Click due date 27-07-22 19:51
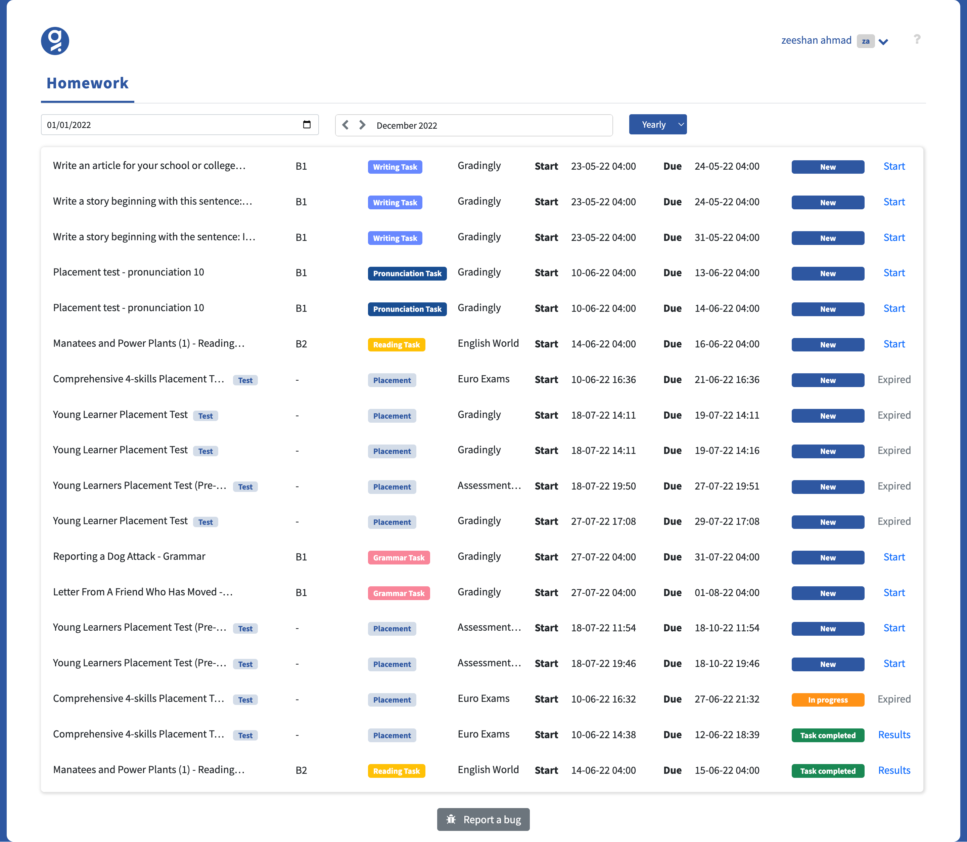The height and width of the screenshot is (842, 967). 727,486
